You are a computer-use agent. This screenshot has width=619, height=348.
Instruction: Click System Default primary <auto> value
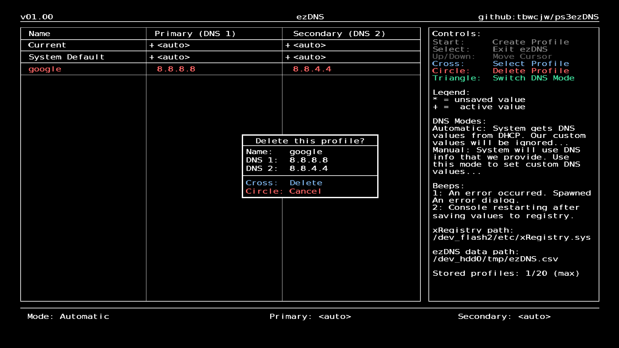(x=170, y=57)
